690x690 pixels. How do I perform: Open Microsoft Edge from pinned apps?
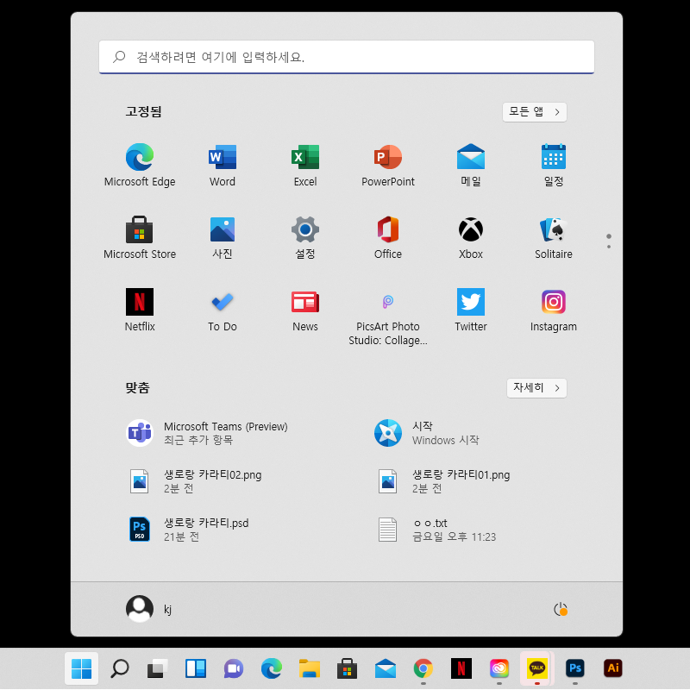pos(140,165)
